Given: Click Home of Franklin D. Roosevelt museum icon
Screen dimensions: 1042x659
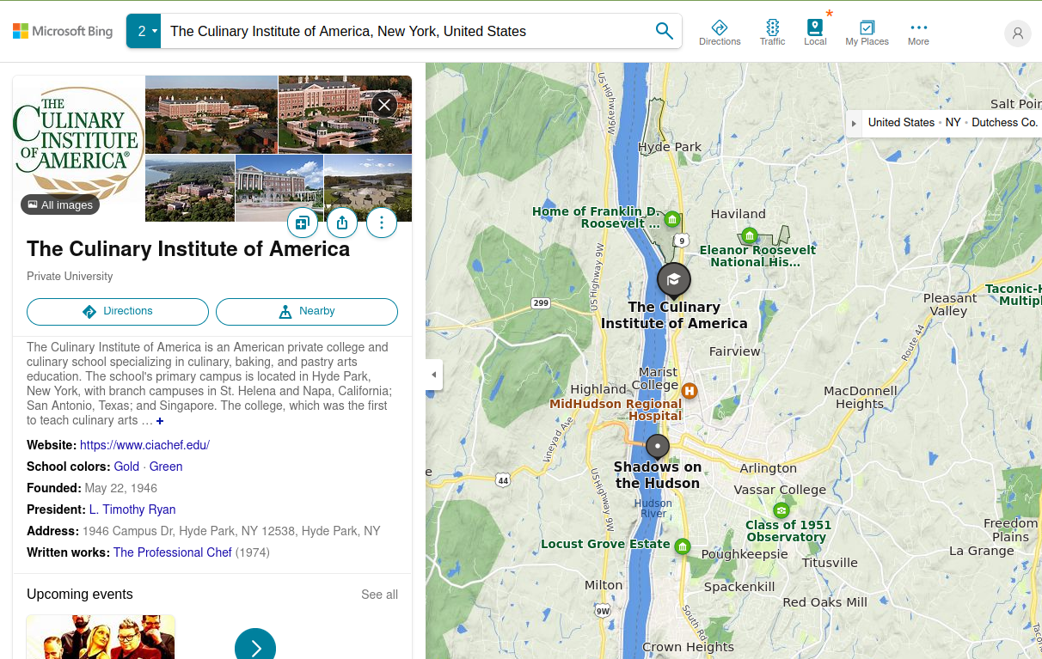Looking at the screenshot, I should pos(673,219).
